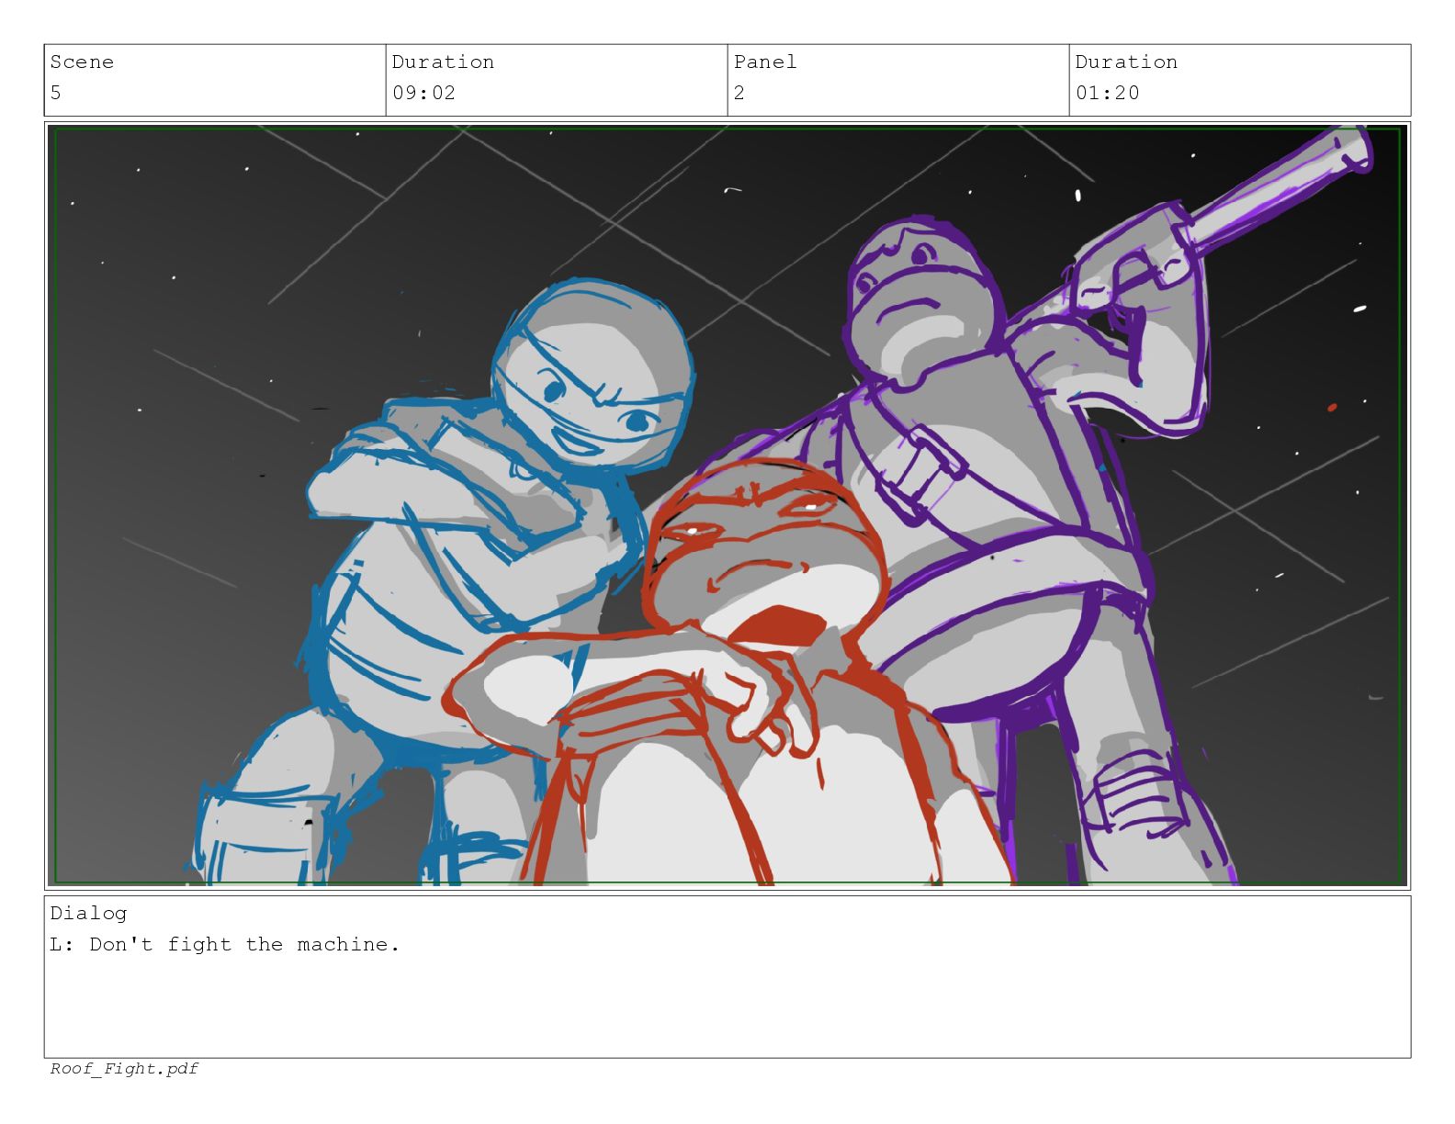Image resolution: width=1455 pixels, height=1124 pixels.
Task: Click the storyboard panel artwork thumbnail
Action: click(x=727, y=505)
